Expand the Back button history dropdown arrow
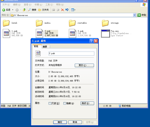Viewport: 150px width, 127px height. click(x=13, y=10)
